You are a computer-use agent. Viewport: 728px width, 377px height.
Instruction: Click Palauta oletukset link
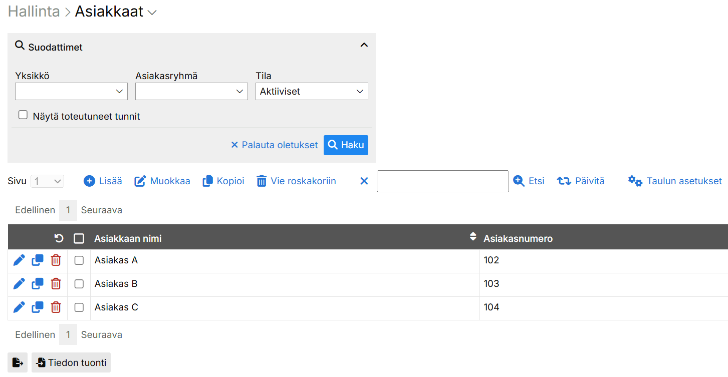tap(274, 145)
